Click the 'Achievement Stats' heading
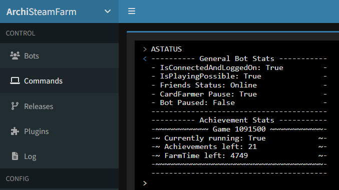The width and height of the screenshot is (339, 190). click(x=237, y=120)
